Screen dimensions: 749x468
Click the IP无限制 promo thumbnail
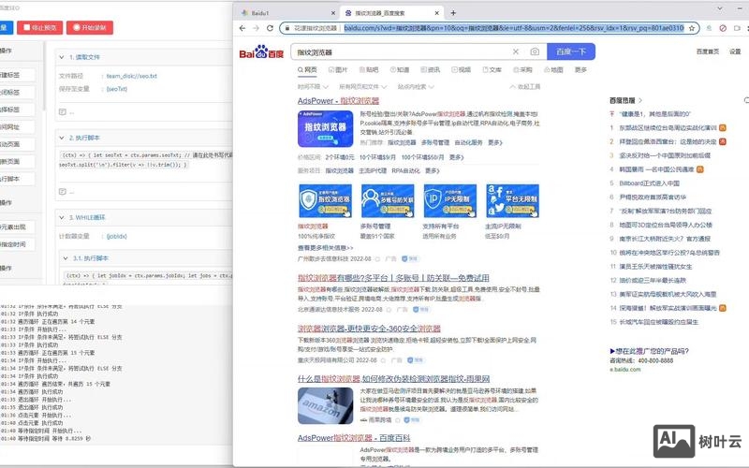click(x=450, y=201)
